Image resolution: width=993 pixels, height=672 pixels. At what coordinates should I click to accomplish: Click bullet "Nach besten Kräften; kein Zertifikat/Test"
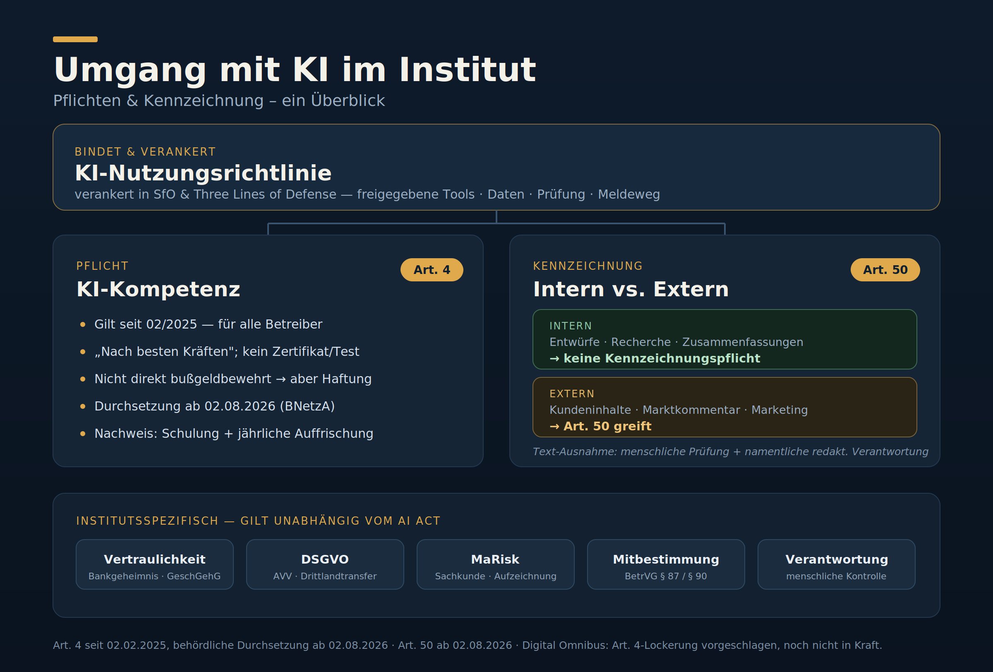(226, 352)
